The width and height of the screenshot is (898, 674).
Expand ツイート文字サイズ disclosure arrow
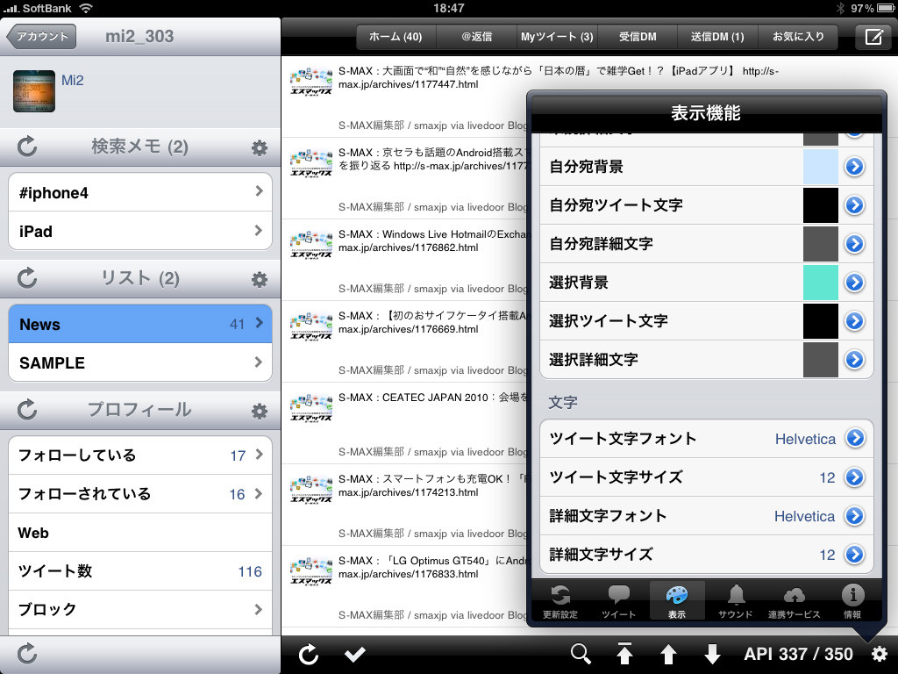tap(854, 477)
